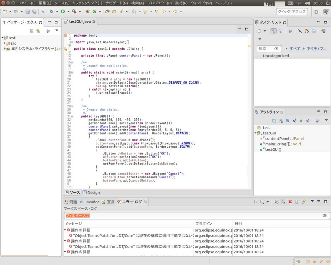Screen dimensions: 331x265
Task: Click the Open Perspective icon
Action: click(x=316, y=12)
